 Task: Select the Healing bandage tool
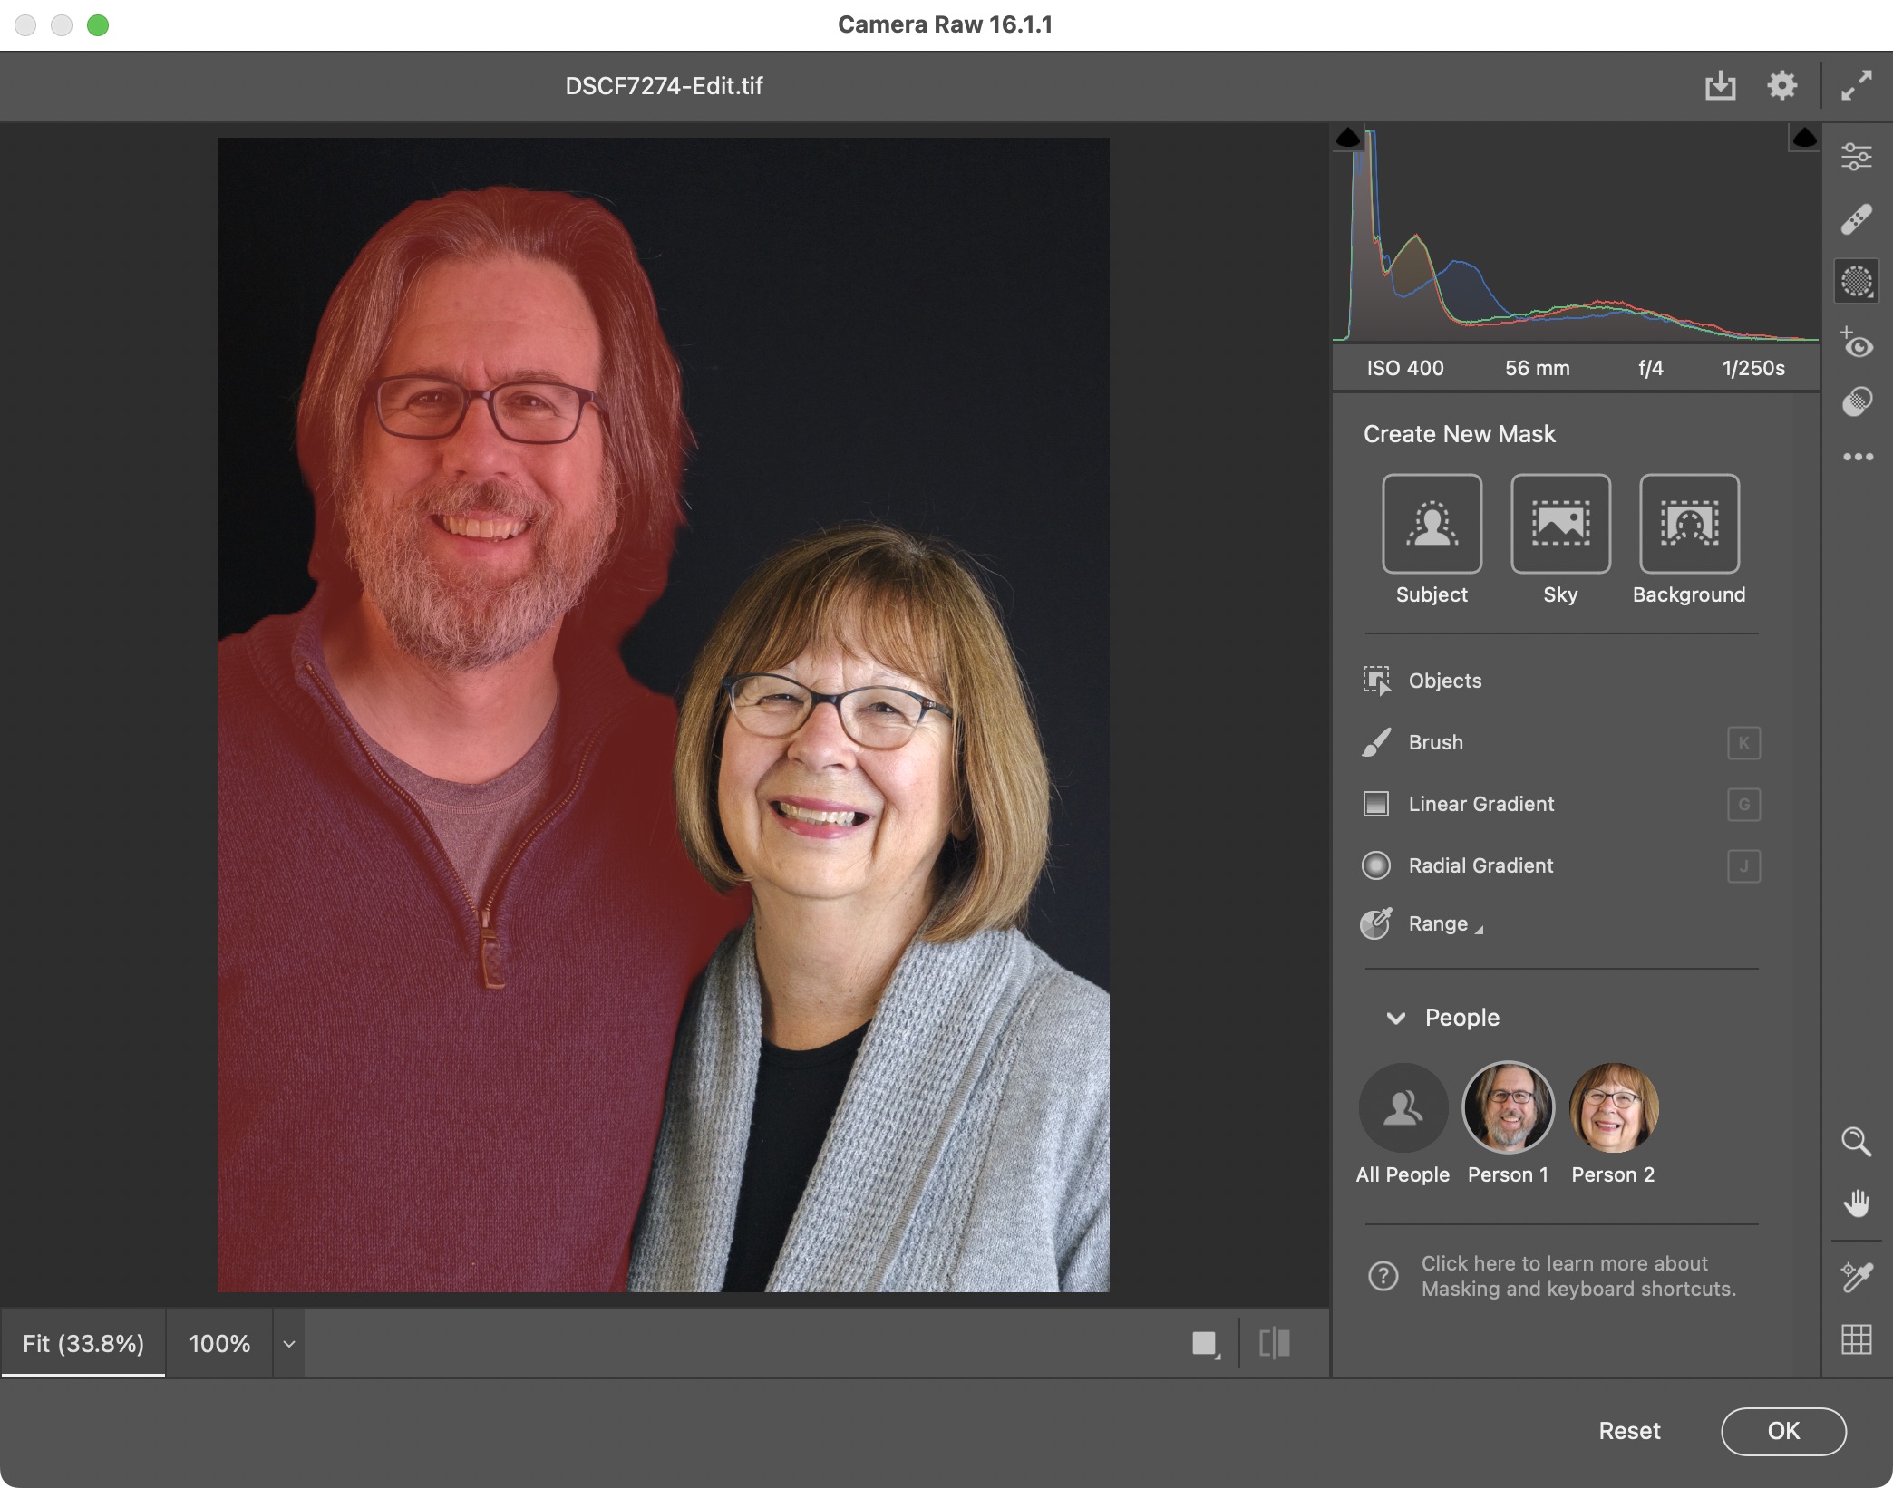click(x=1856, y=219)
